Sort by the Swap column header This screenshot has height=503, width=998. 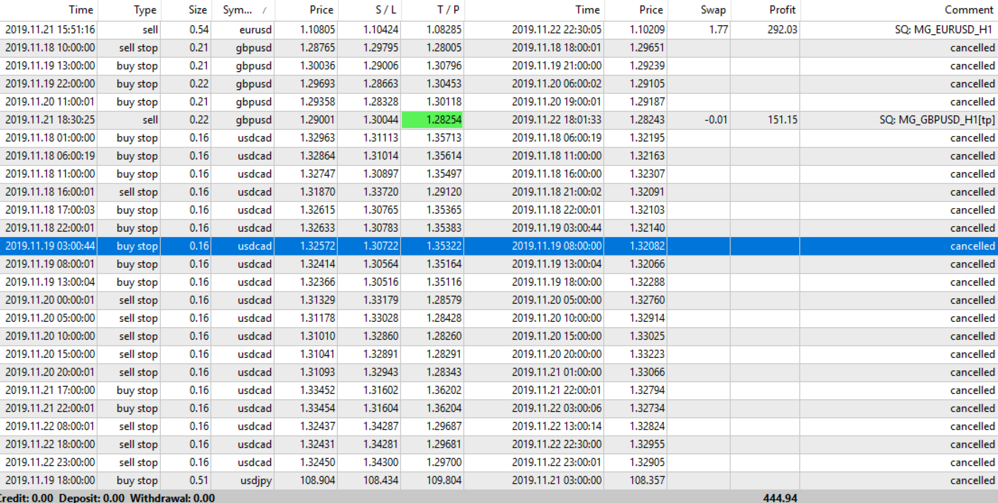point(713,10)
